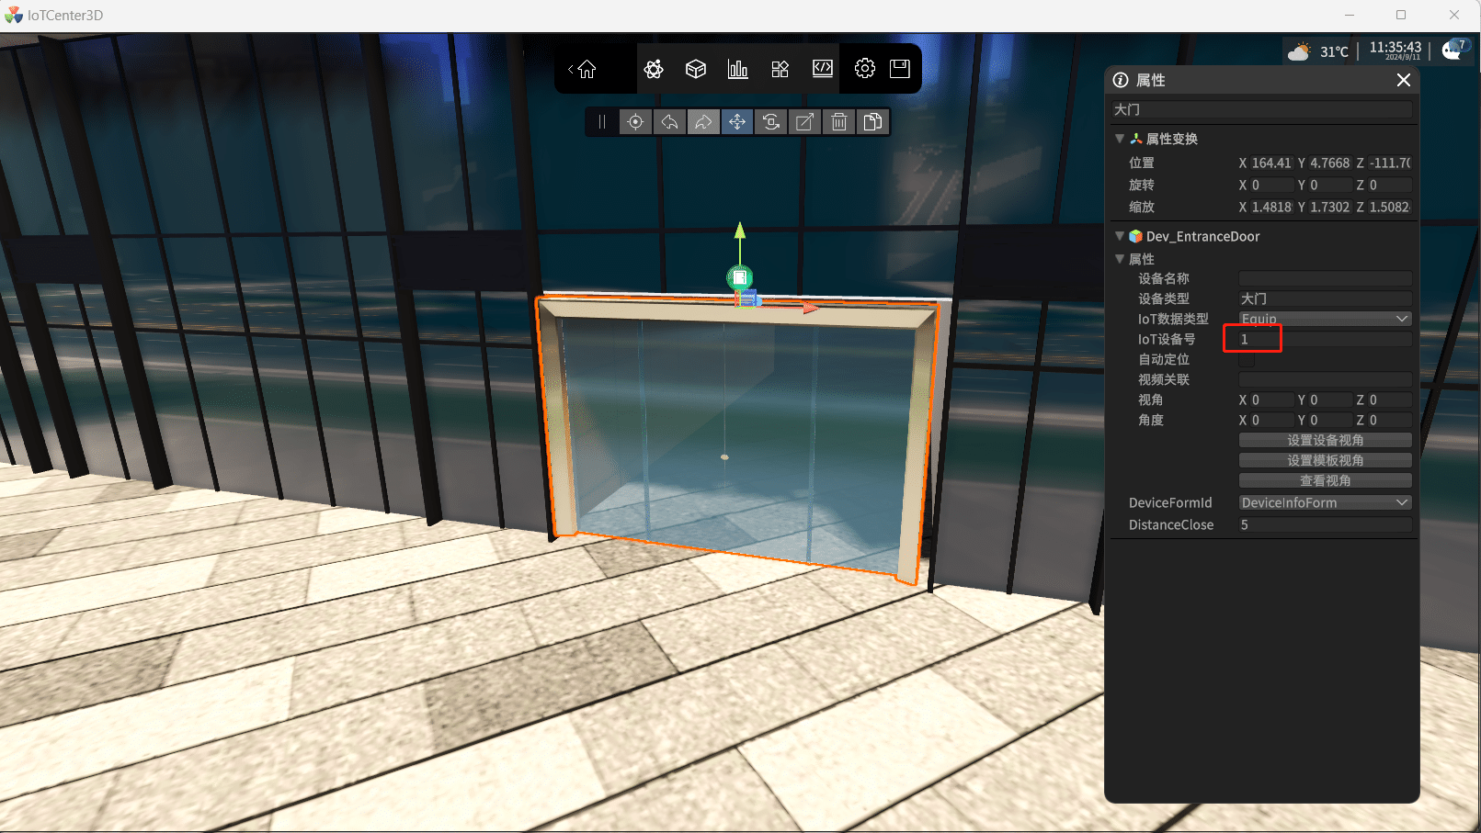This screenshot has width=1481, height=833.
Task: Click the 位置 X value field
Action: 1271,163
